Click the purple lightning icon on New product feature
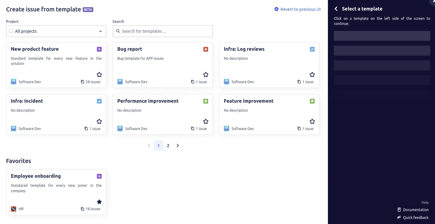Viewport: 435px width, 224px height. point(99,49)
